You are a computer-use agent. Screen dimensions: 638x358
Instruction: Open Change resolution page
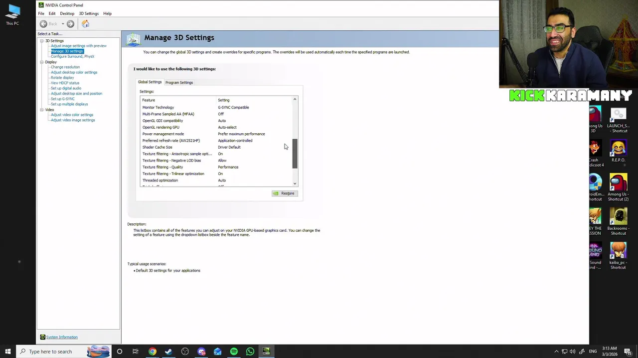65,67
